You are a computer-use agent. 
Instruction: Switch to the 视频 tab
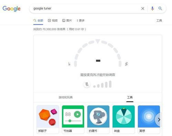(x=53, y=21)
